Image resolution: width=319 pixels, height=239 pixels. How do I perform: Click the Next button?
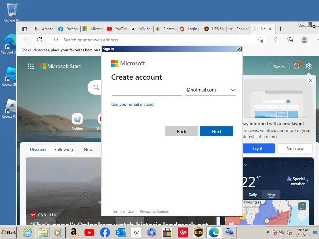[217, 132]
